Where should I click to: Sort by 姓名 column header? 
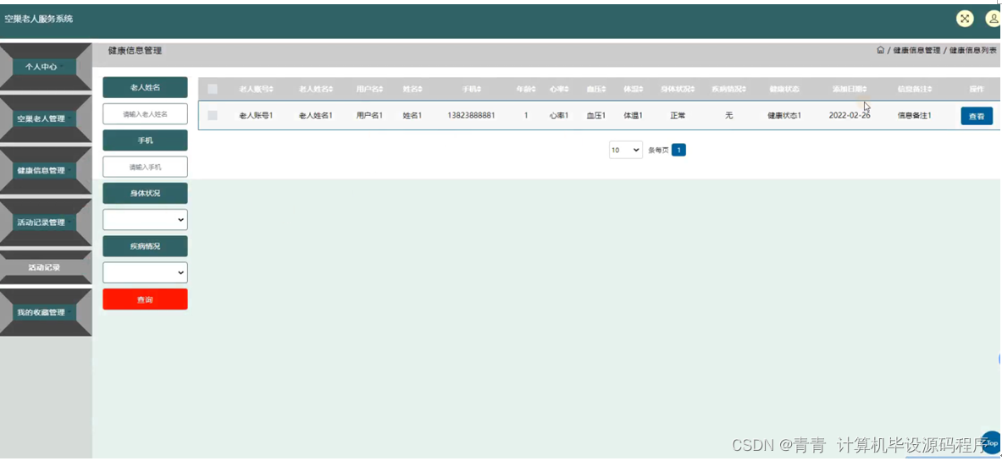point(412,90)
